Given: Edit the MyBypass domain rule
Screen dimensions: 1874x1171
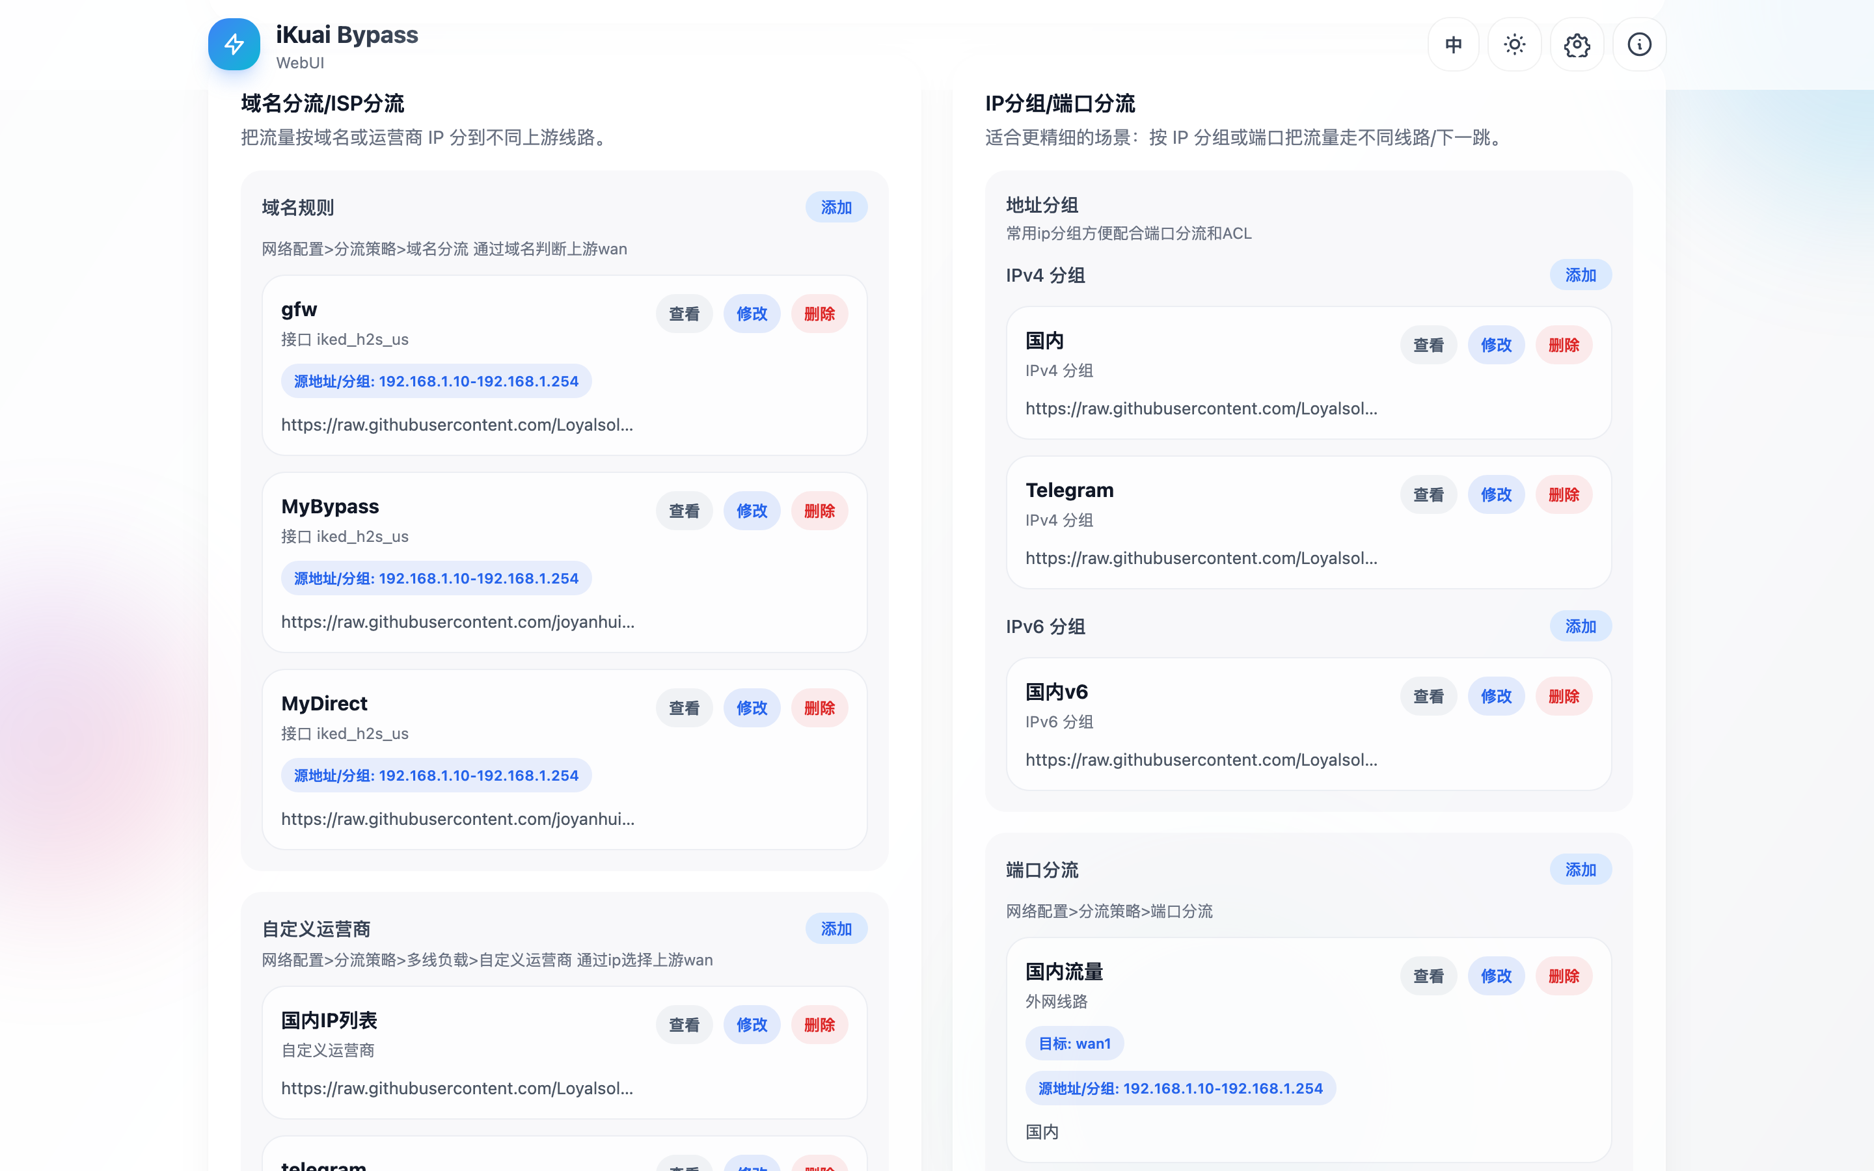Looking at the screenshot, I should [x=751, y=511].
